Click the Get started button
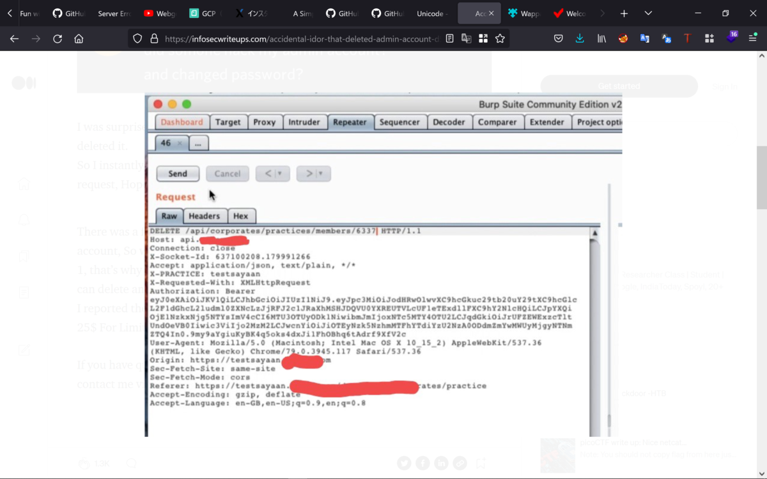This screenshot has height=479, width=767. (619, 86)
